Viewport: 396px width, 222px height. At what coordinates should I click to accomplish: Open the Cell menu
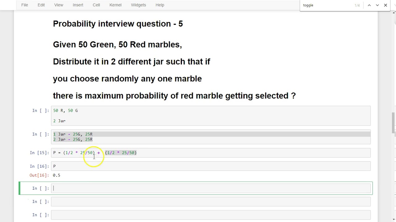point(96,5)
